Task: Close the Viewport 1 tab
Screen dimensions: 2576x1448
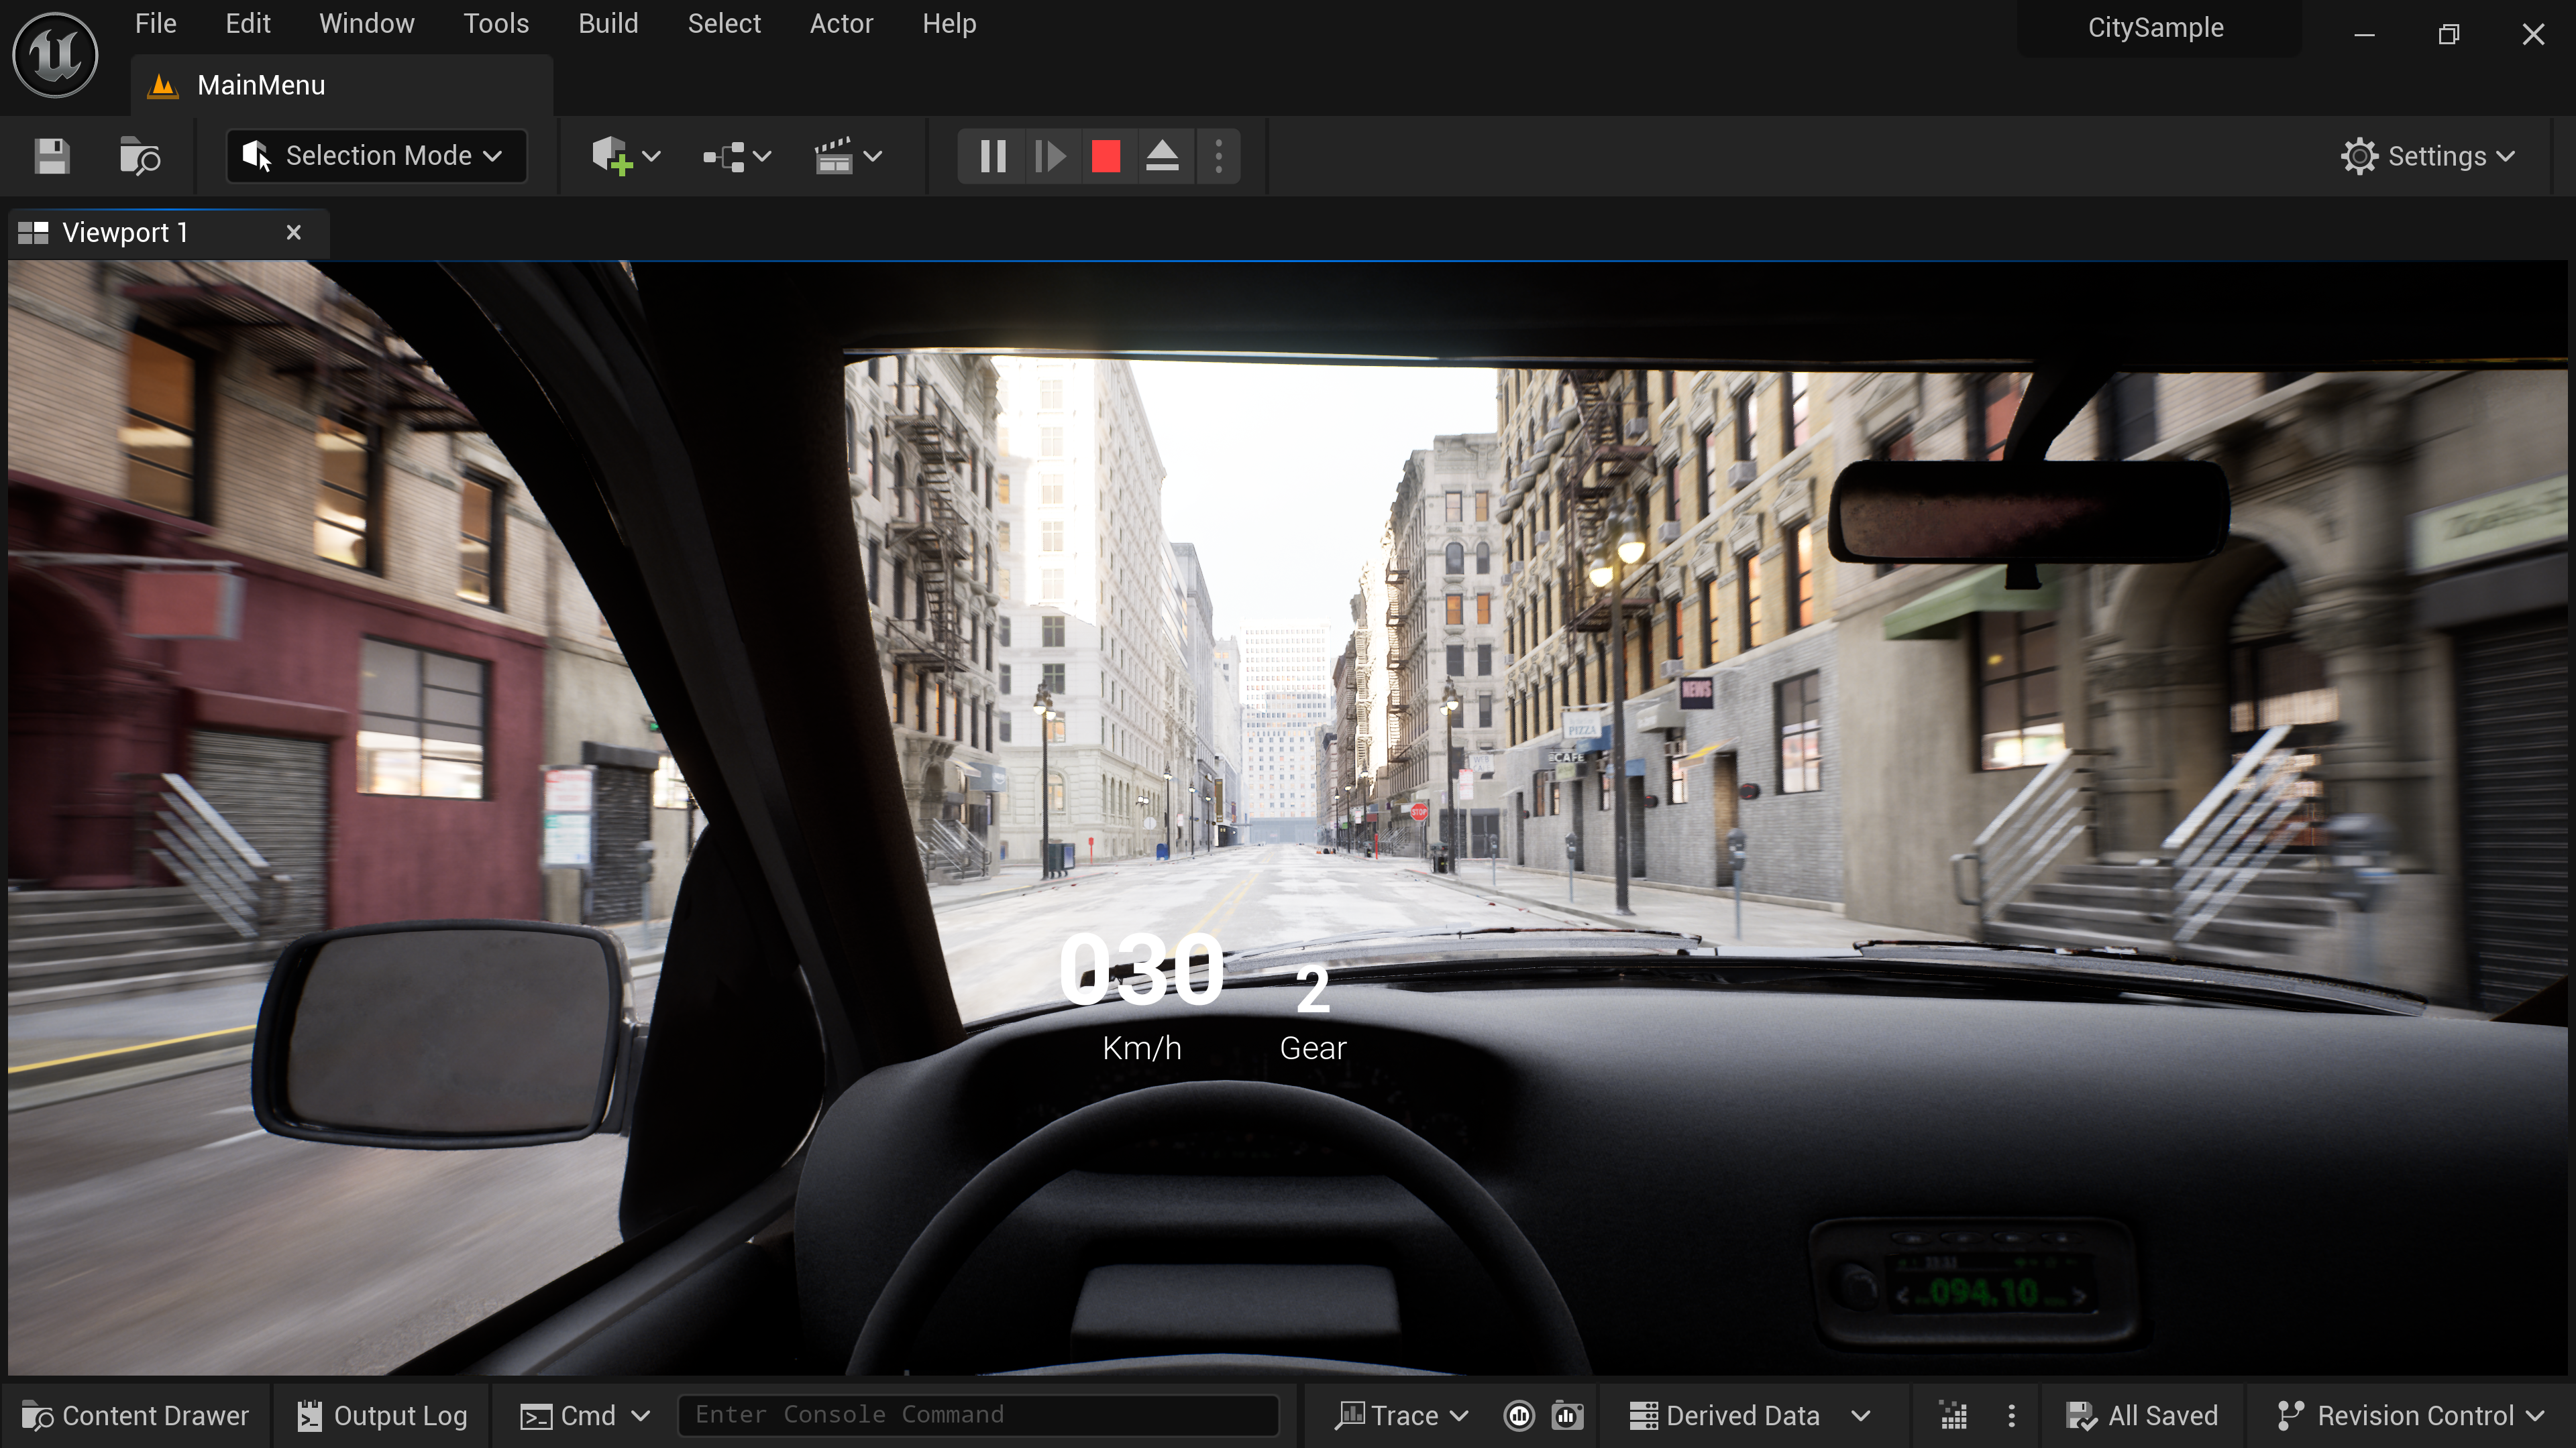Action: pos(293,233)
